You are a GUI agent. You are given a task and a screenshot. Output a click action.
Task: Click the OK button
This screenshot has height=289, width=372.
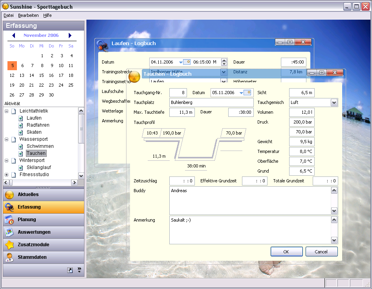point(286,251)
